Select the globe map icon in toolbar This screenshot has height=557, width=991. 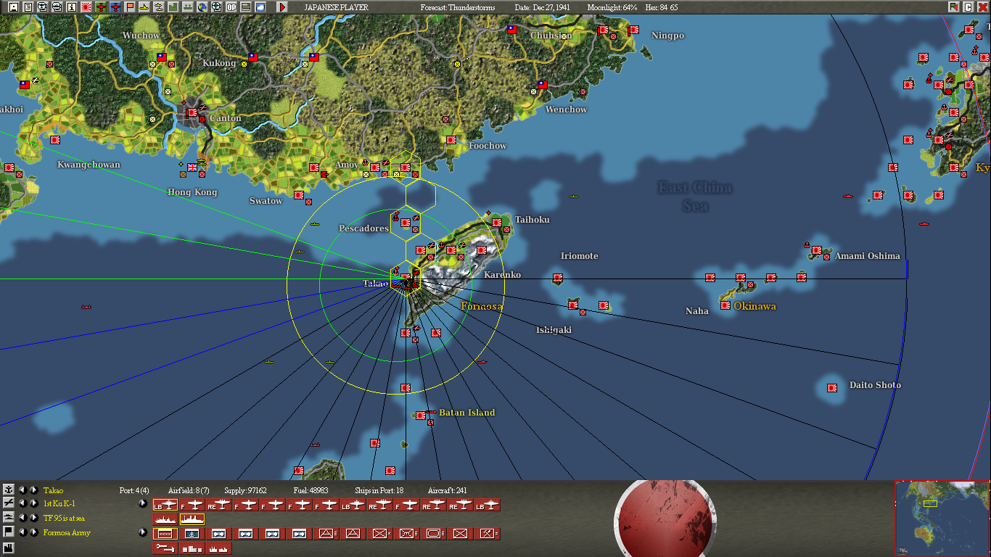202,7
